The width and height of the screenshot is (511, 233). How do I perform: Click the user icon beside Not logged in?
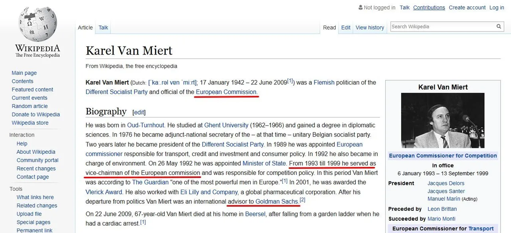(360, 8)
